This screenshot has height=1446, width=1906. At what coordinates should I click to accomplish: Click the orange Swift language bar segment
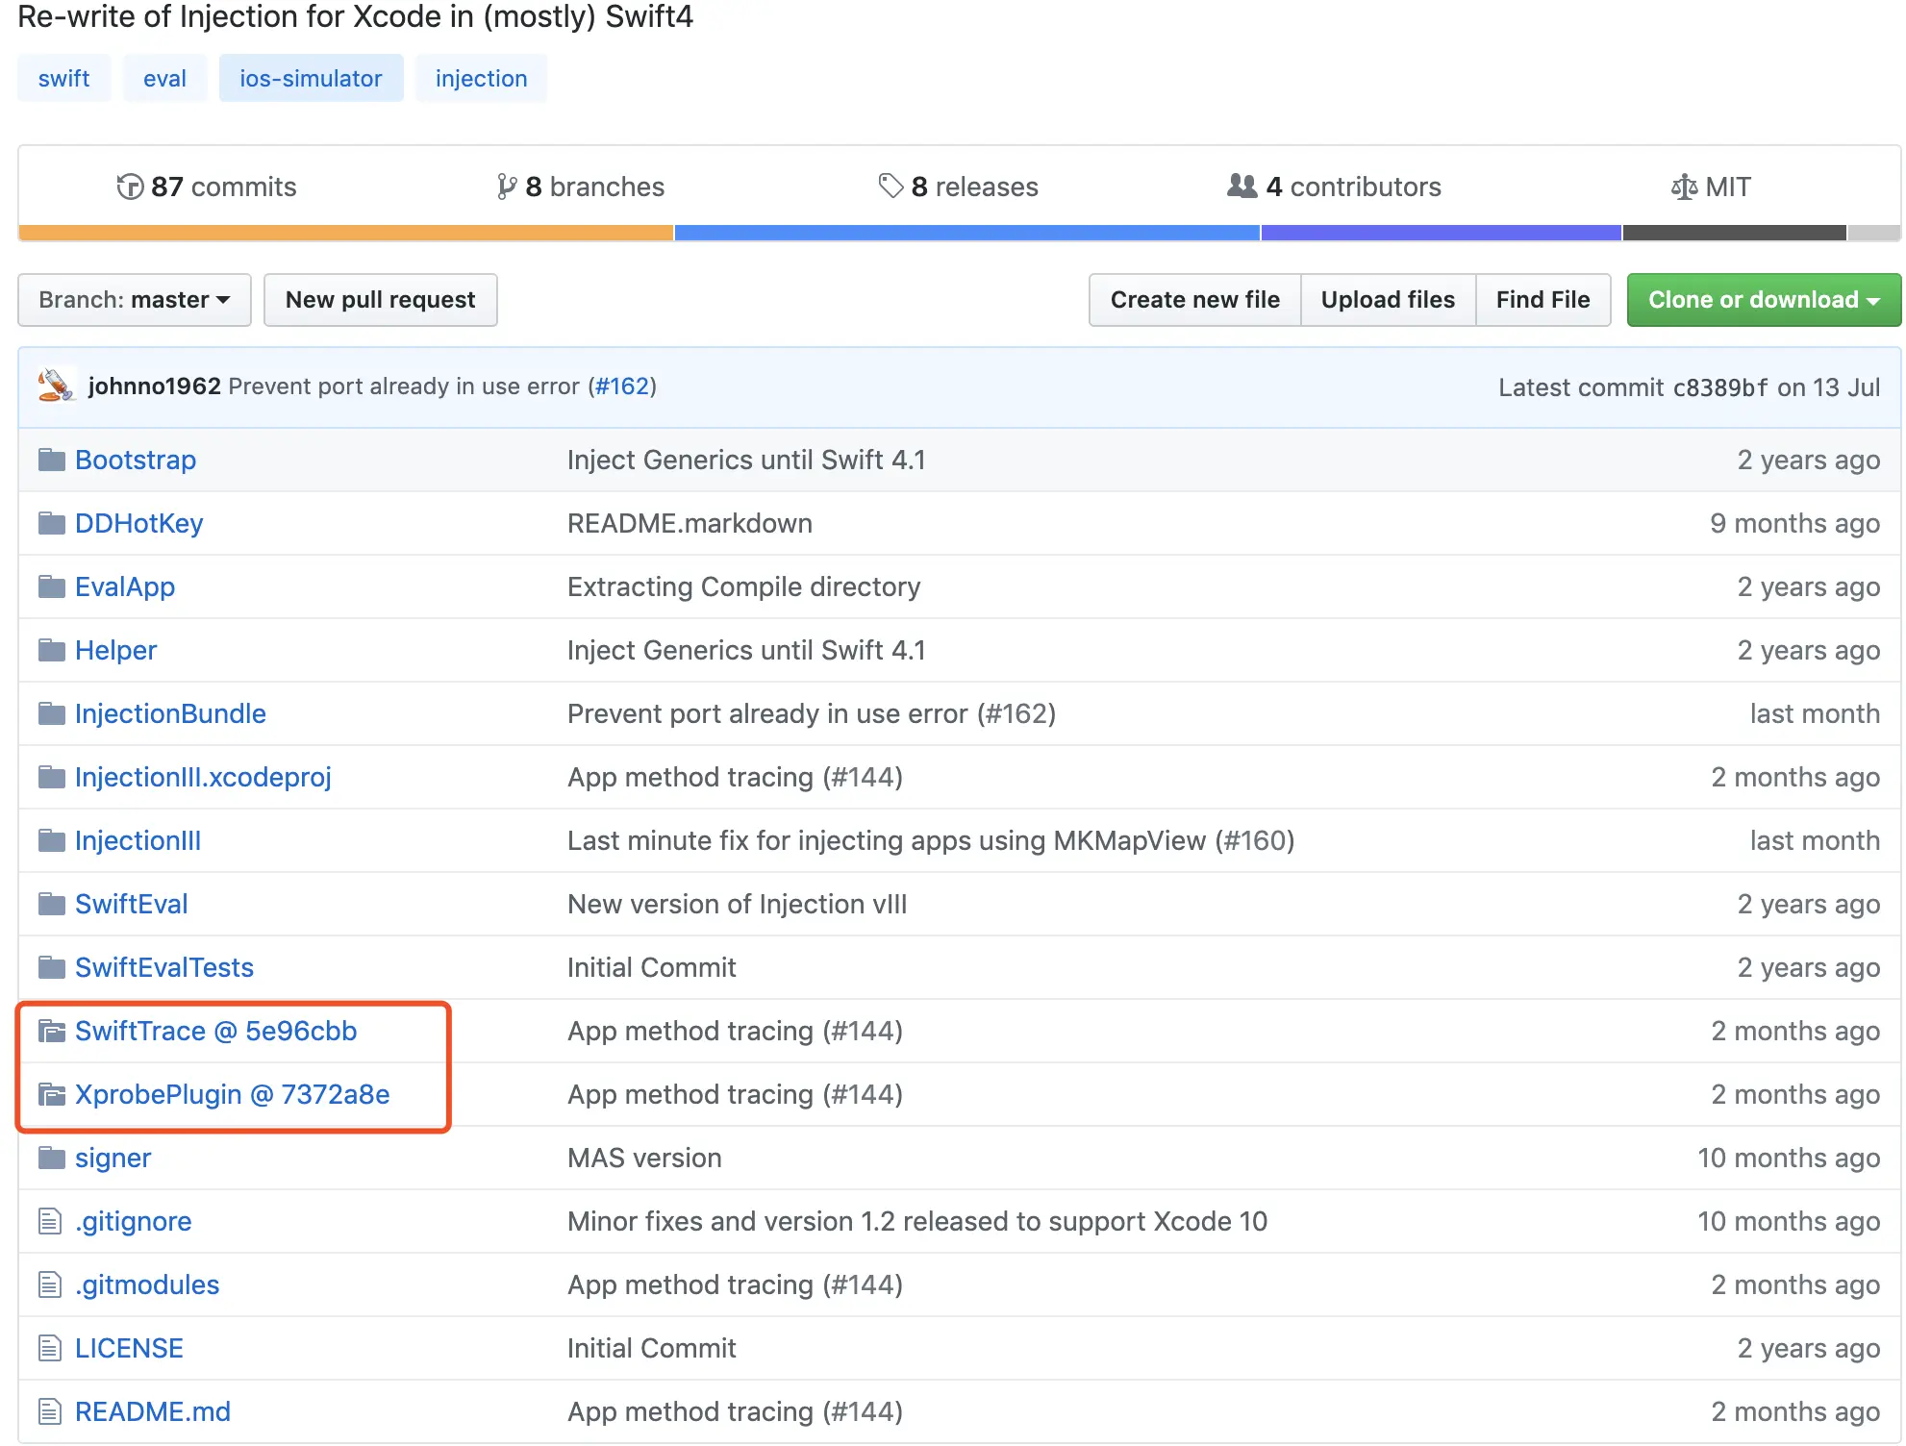pos(346,233)
